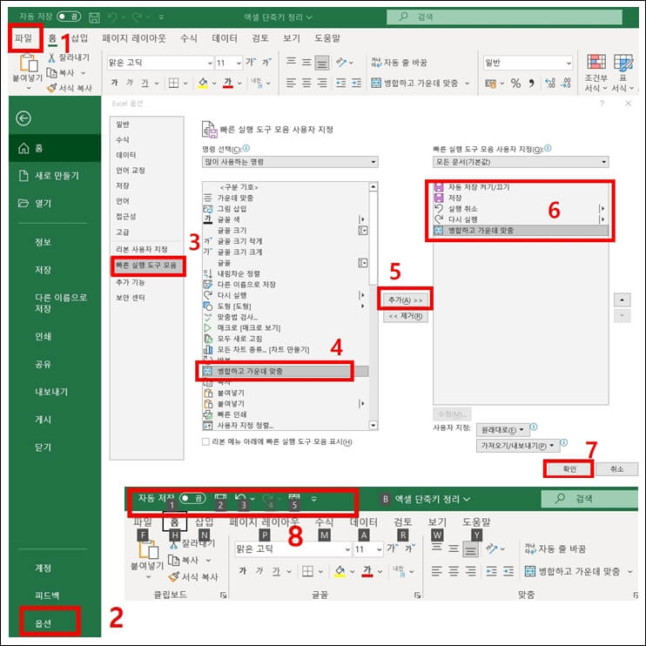Select 옵션 in the backstage sidebar
The image size is (646, 646).
click(44, 623)
